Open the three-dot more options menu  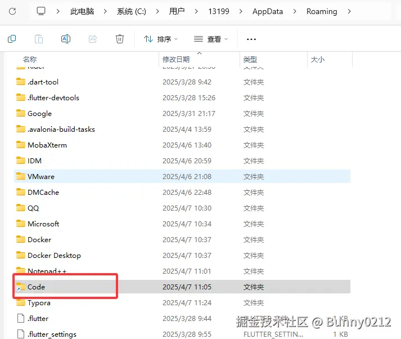pos(251,39)
